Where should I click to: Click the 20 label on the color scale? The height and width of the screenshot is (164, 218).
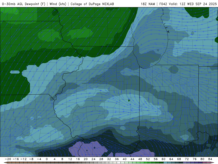point(86,159)
